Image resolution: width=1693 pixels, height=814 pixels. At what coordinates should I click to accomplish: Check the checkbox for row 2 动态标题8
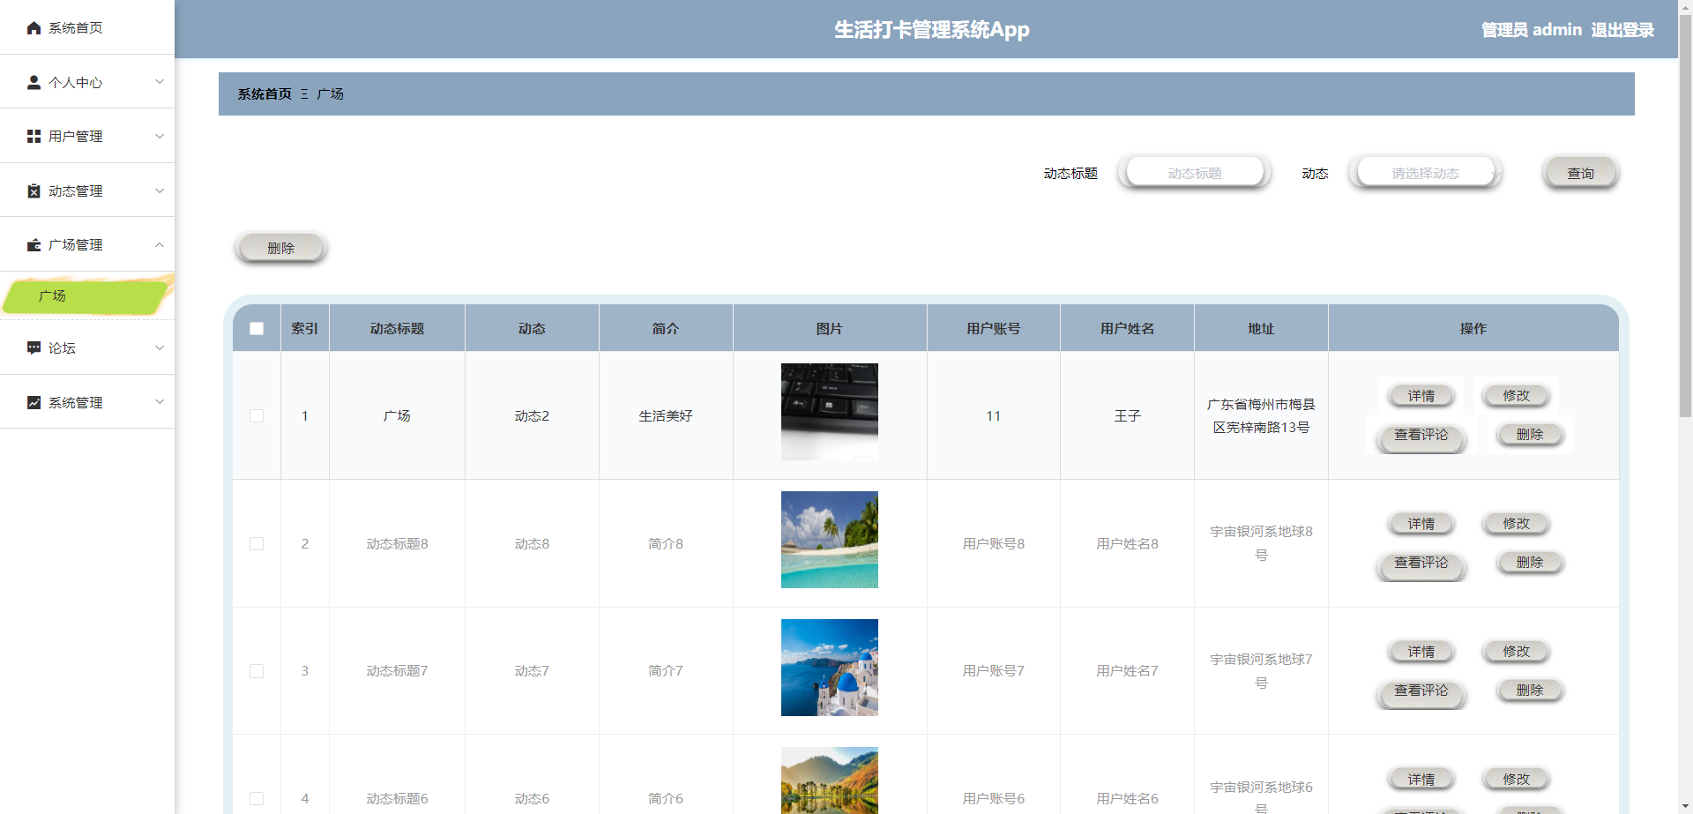[x=256, y=543]
